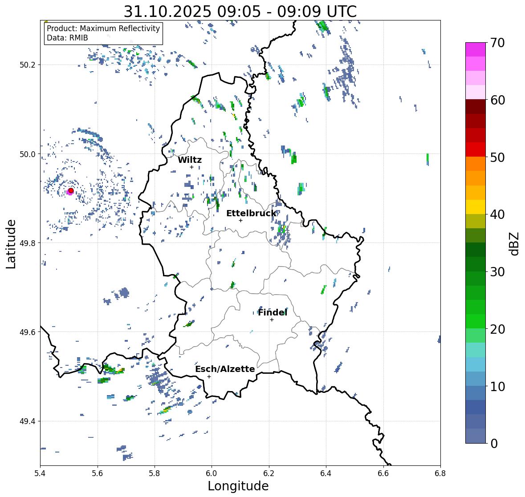This screenshot has width=525, height=497.
Task: Click the 50.0 latitude tick label
Action: tap(28, 154)
